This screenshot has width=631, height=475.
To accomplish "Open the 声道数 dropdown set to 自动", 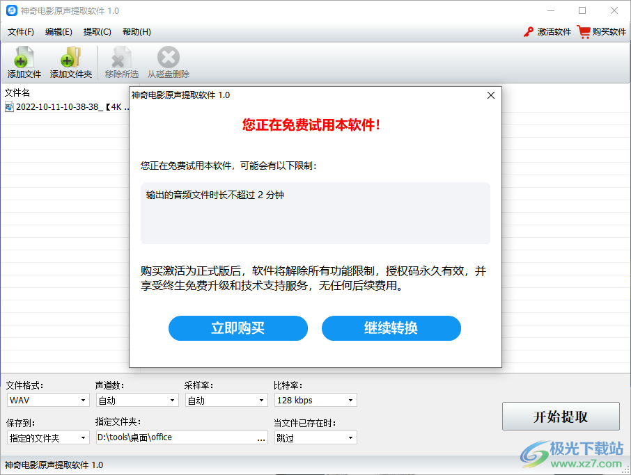I will click(137, 400).
